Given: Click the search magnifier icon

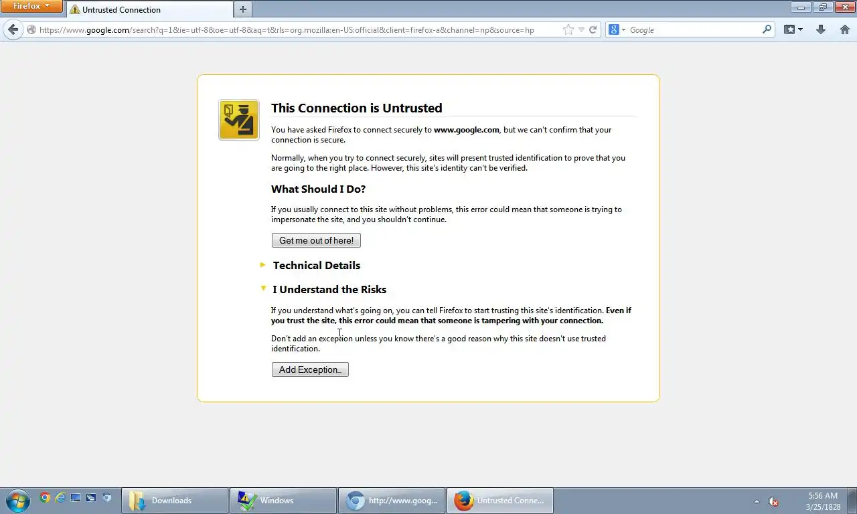Looking at the screenshot, I should 767,29.
